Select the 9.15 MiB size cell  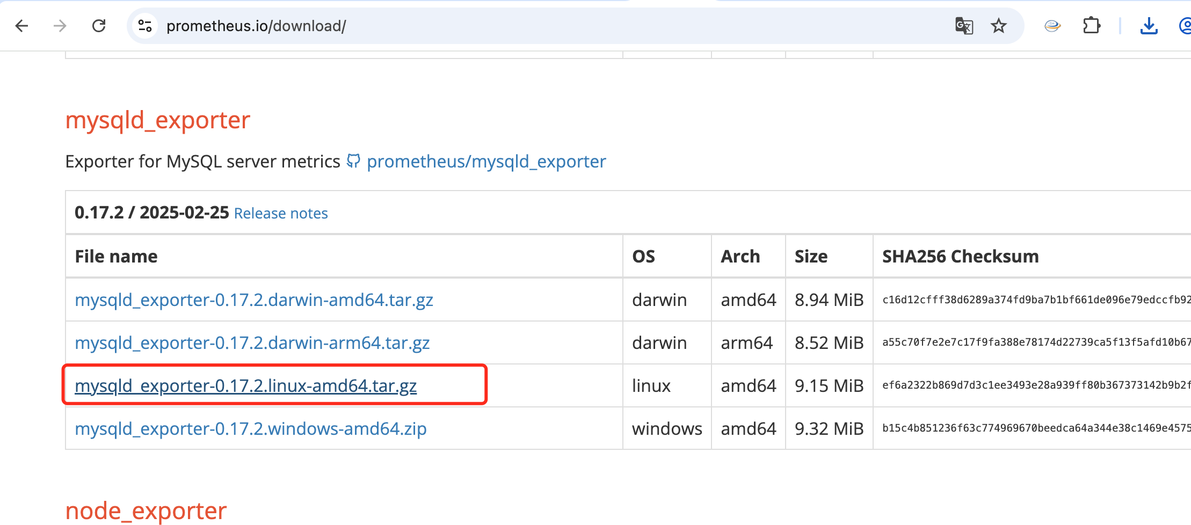coord(829,385)
